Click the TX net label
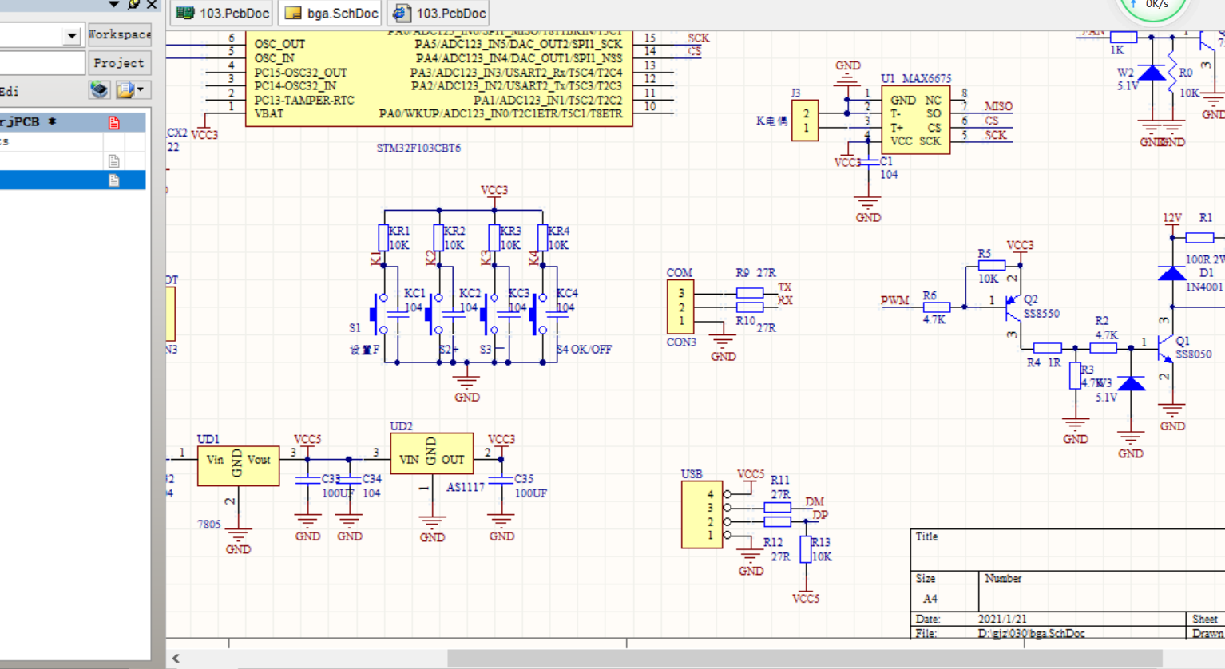Viewport: 1225px width, 669px height. [x=785, y=287]
